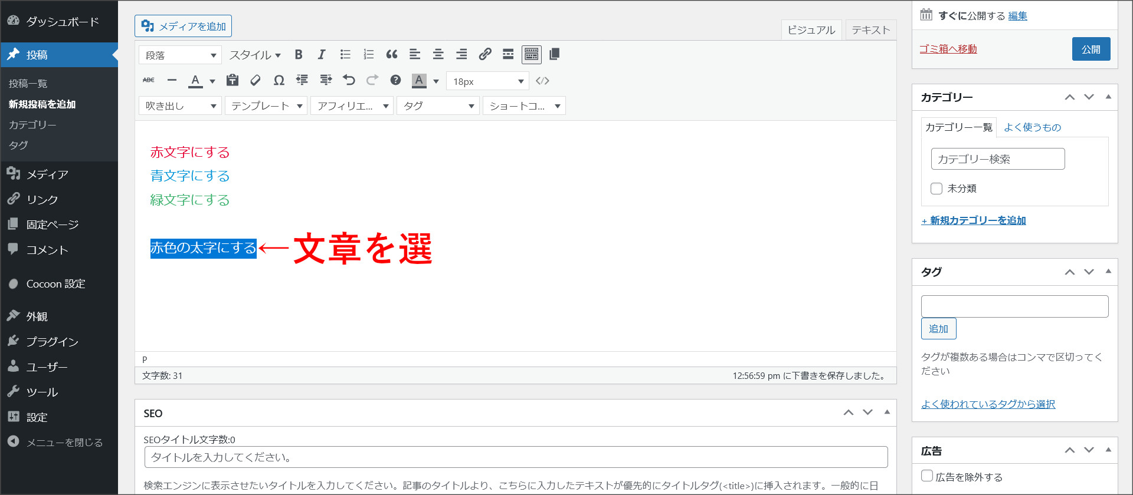Check the 広告を除外する checkbox
Screen dimensions: 1133x495
coord(927,476)
